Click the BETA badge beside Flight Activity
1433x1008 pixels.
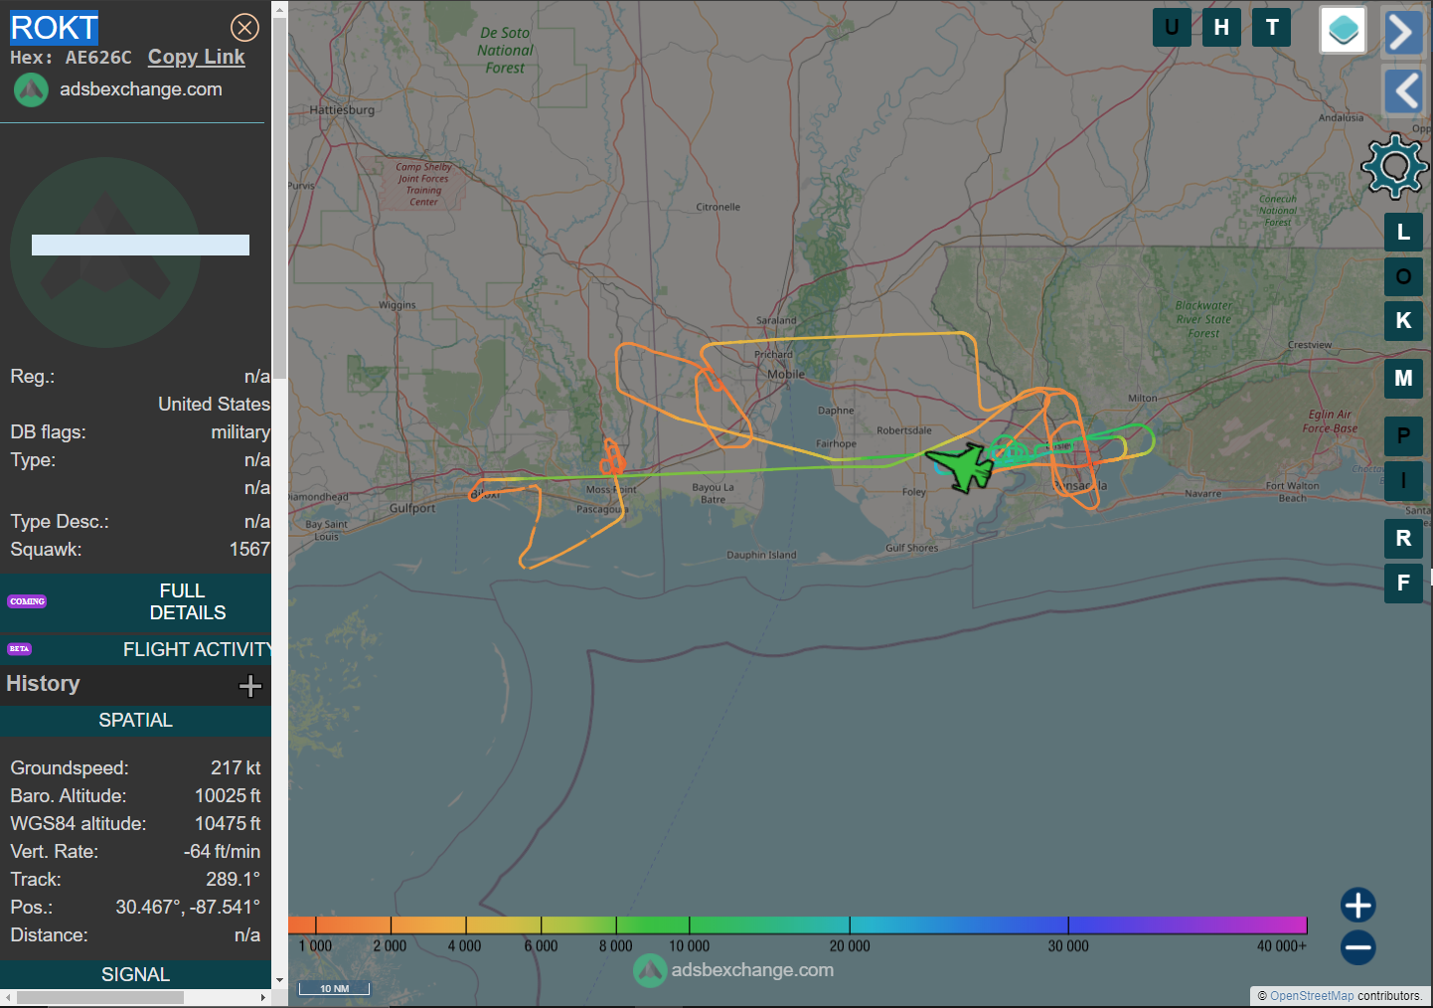(x=20, y=649)
